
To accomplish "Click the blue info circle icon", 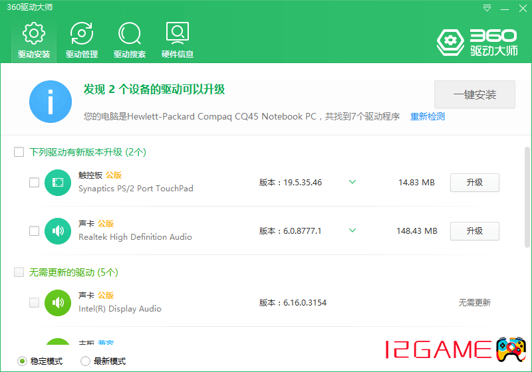I will click(51, 102).
